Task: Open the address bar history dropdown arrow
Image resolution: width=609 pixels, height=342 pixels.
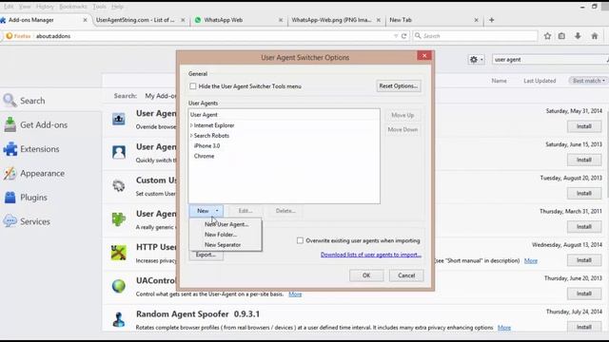Action: point(396,36)
